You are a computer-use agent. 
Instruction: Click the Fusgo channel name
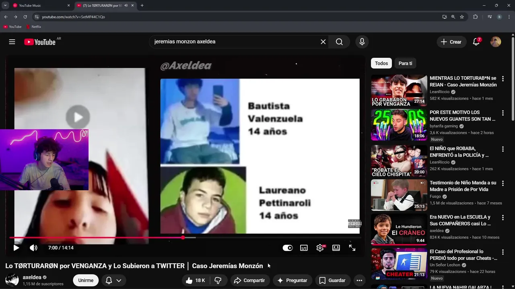coord(435,197)
